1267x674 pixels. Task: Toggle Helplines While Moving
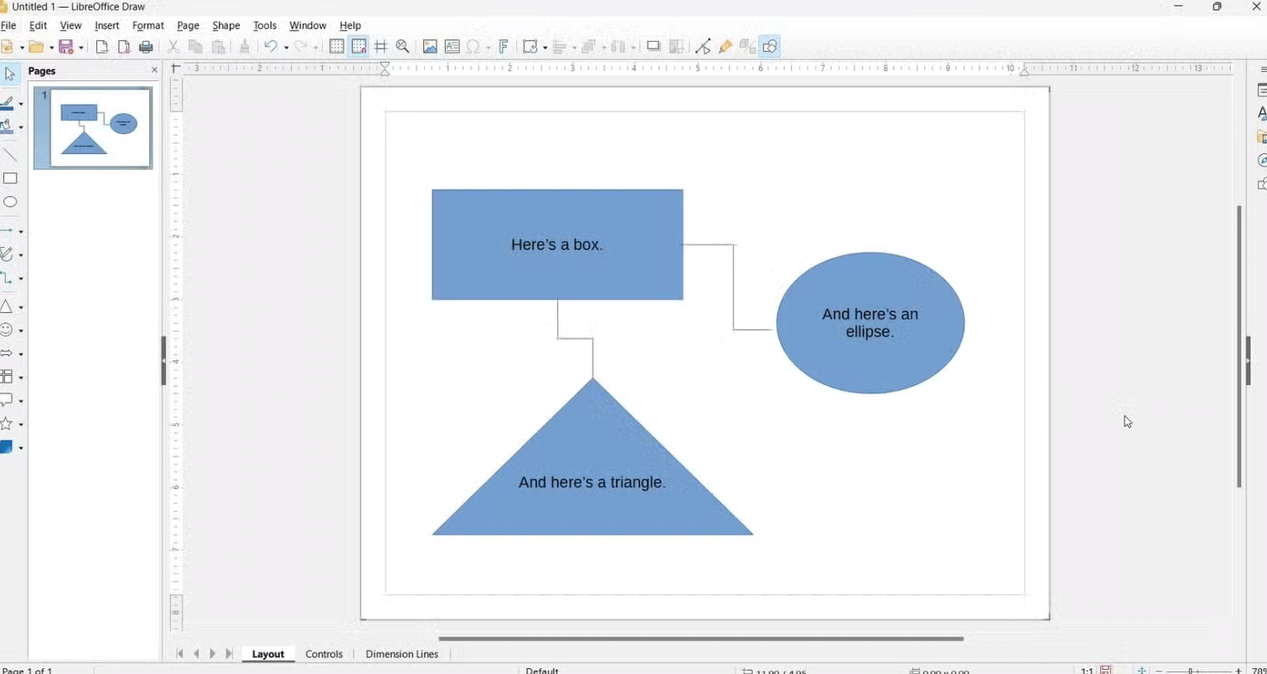[380, 46]
